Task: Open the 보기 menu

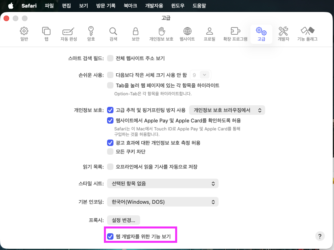Action: 84,6
